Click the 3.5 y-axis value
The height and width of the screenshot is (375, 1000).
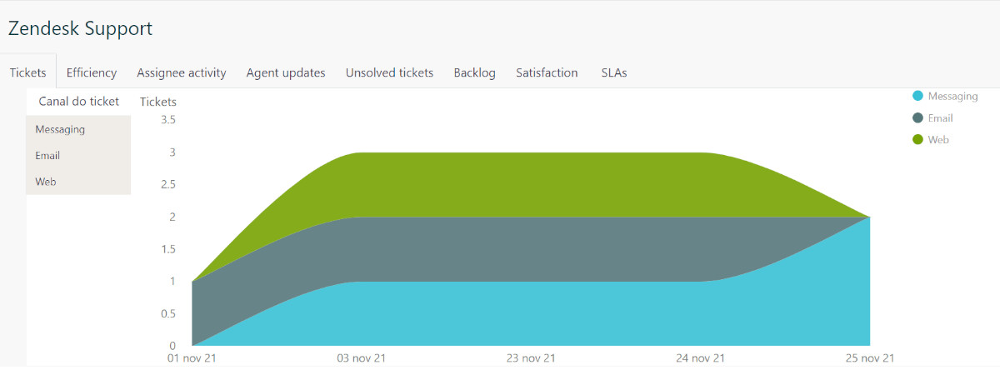pos(167,120)
